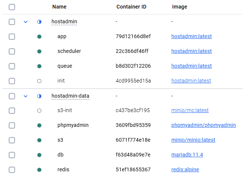Image resolution: width=243 pixels, height=175 pixels.
Task: Collapse the hostadmin-data group chevron
Action: click(26, 96)
